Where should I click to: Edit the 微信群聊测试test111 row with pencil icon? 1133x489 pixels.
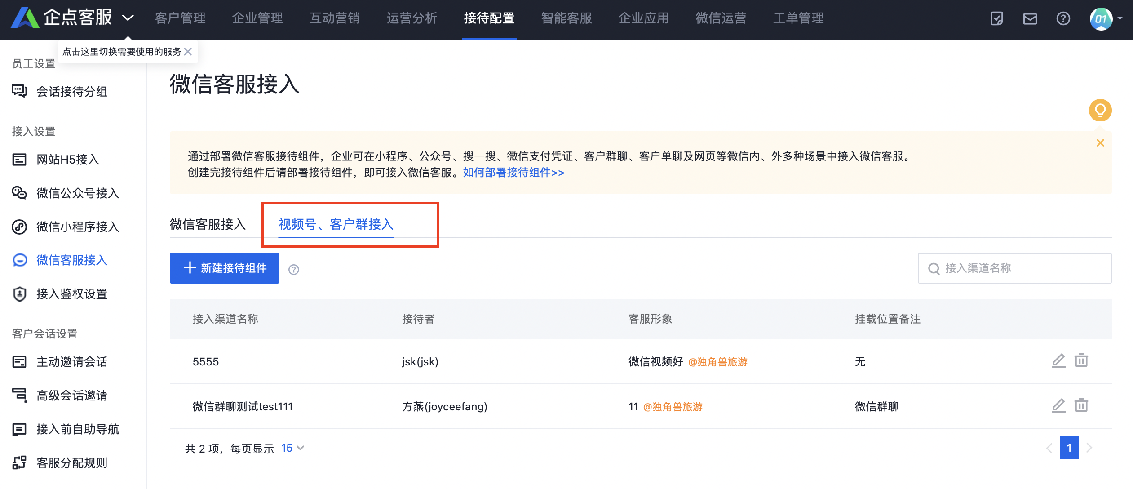tap(1059, 405)
